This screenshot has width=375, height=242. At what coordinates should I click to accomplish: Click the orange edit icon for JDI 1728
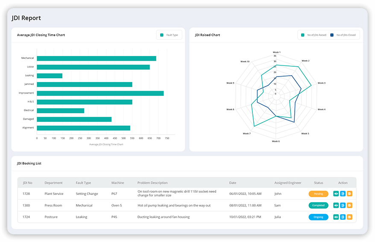pos(349,194)
